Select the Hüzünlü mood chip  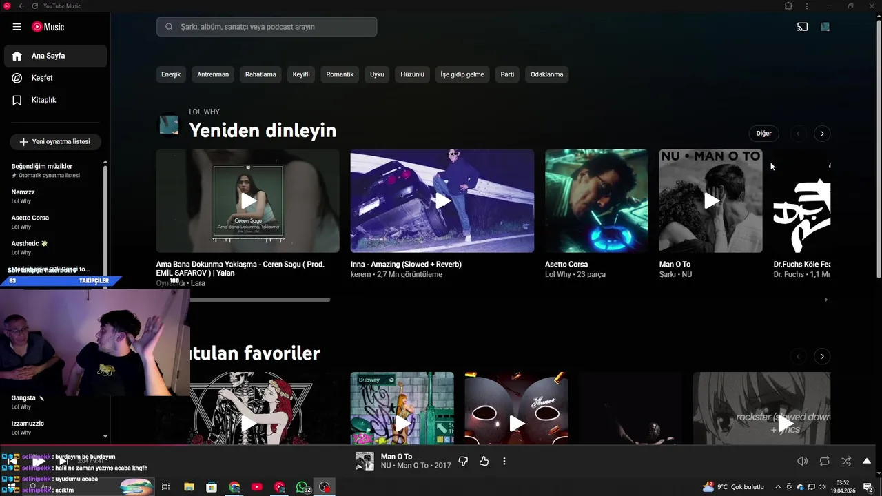tap(413, 74)
